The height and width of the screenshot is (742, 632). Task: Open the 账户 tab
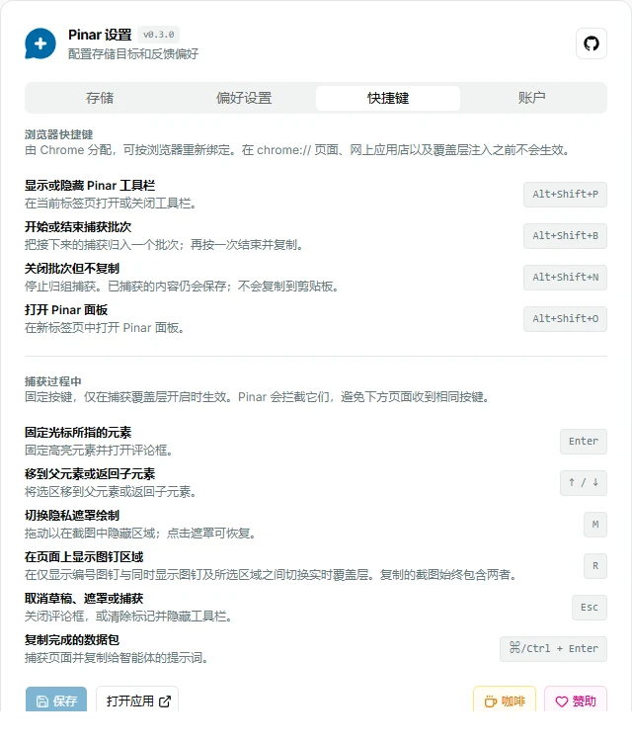point(531,98)
